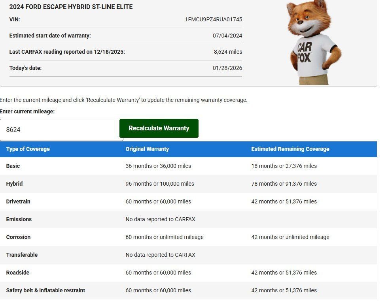386x301 pixels.
Task: Click the Estimated Remaining Coverage column header
Action: click(290, 149)
